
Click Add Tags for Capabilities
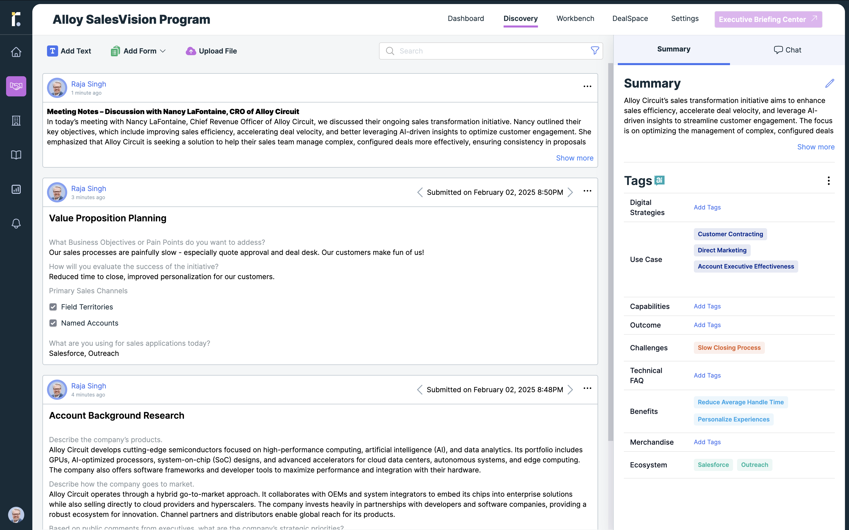[x=707, y=306]
